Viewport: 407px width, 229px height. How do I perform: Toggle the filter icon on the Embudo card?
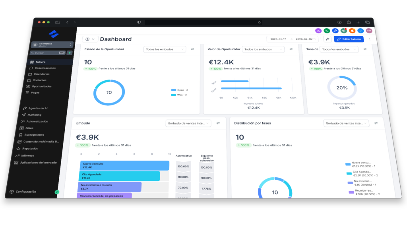[218, 123]
